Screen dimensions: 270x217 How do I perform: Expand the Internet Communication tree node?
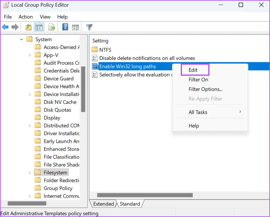tap(30, 196)
